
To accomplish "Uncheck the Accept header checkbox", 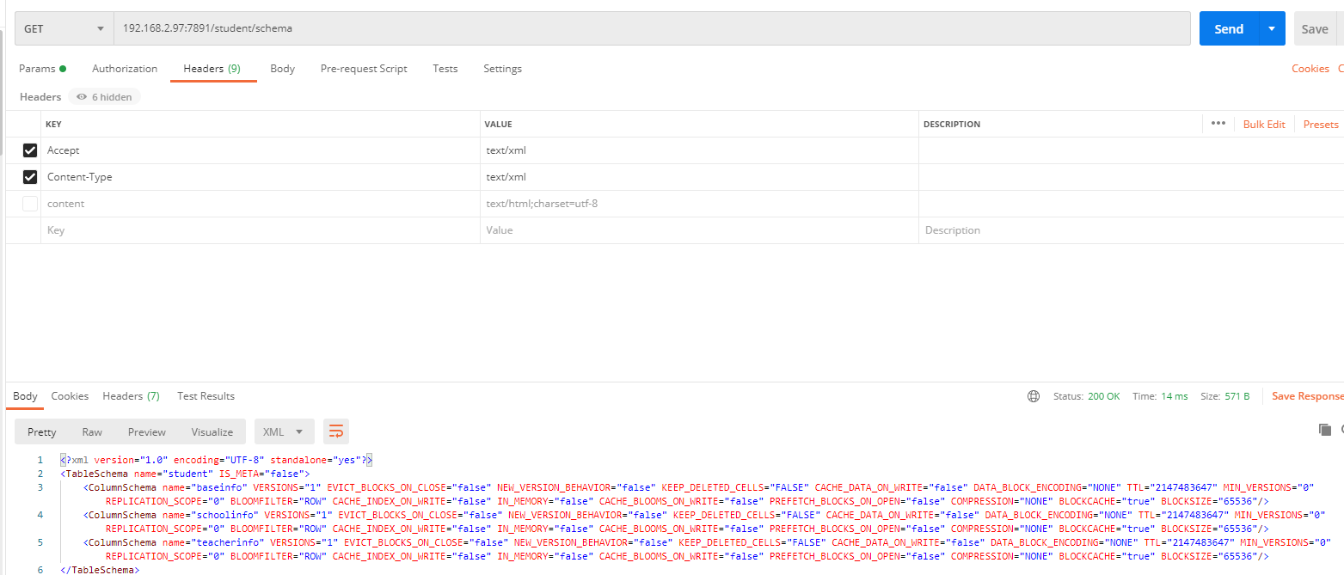I will [x=30, y=150].
